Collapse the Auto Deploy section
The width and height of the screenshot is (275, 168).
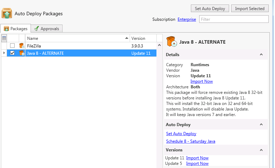point(261,124)
